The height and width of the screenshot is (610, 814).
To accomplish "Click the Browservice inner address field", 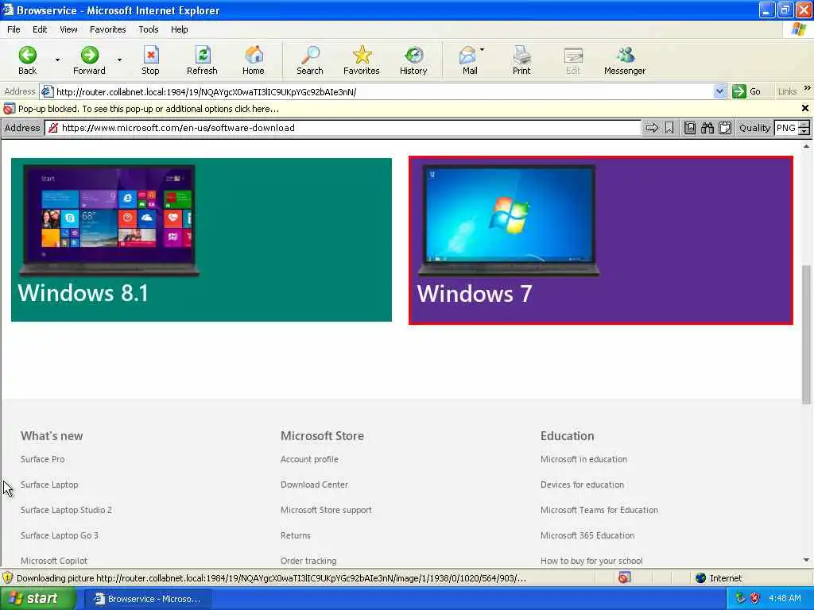I will tap(343, 128).
